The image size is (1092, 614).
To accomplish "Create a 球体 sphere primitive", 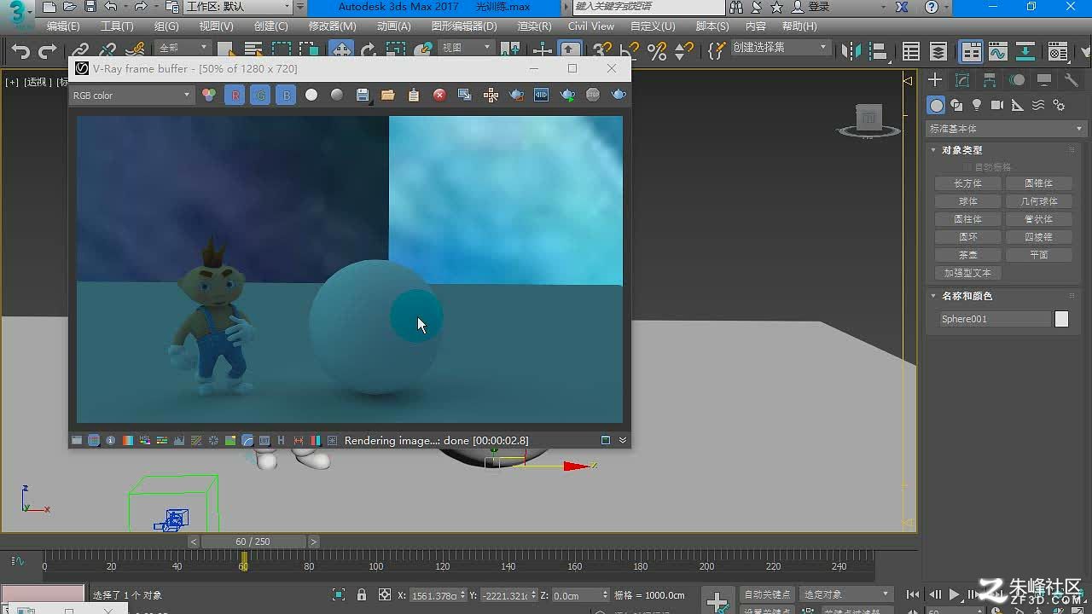I will point(967,201).
